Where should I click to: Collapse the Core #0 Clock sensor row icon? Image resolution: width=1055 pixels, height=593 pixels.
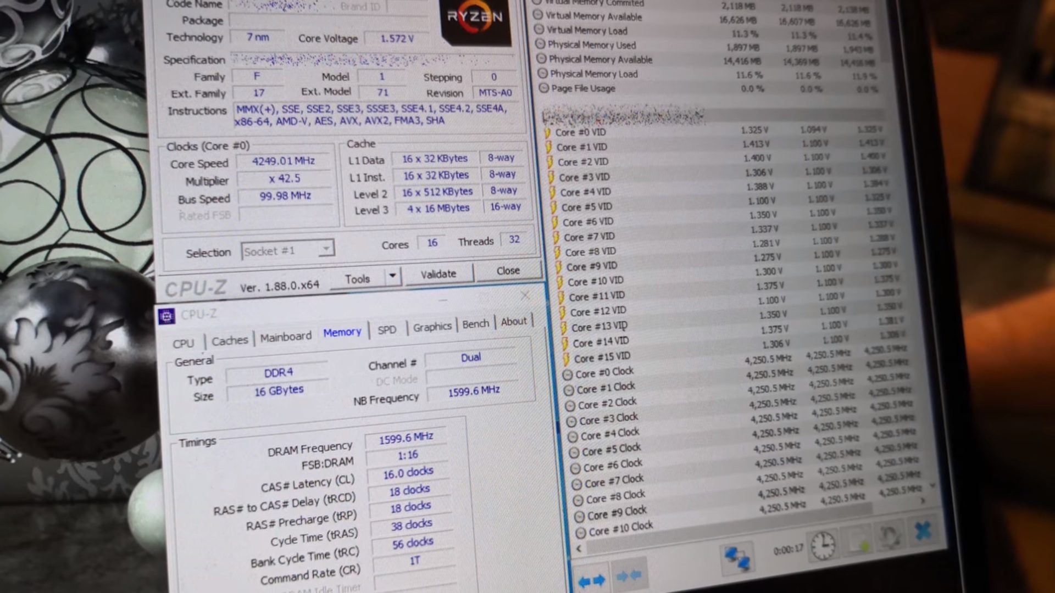coord(568,376)
